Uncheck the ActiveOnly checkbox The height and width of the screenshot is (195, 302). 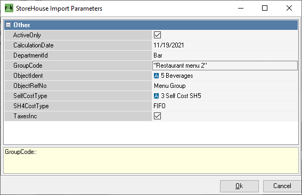click(157, 35)
